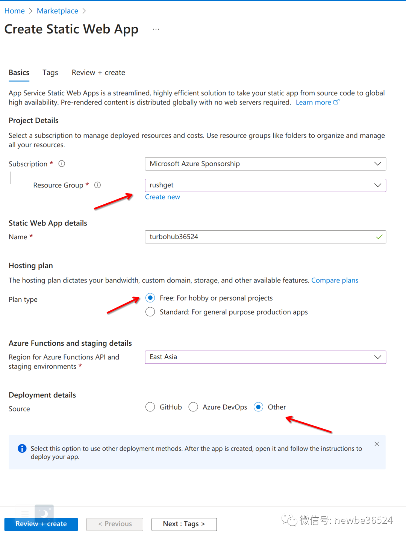Select the Free plan type option
This screenshot has width=406, height=538.
coord(150,298)
